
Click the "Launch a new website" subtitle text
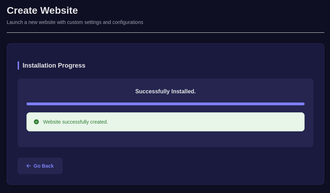click(x=75, y=22)
